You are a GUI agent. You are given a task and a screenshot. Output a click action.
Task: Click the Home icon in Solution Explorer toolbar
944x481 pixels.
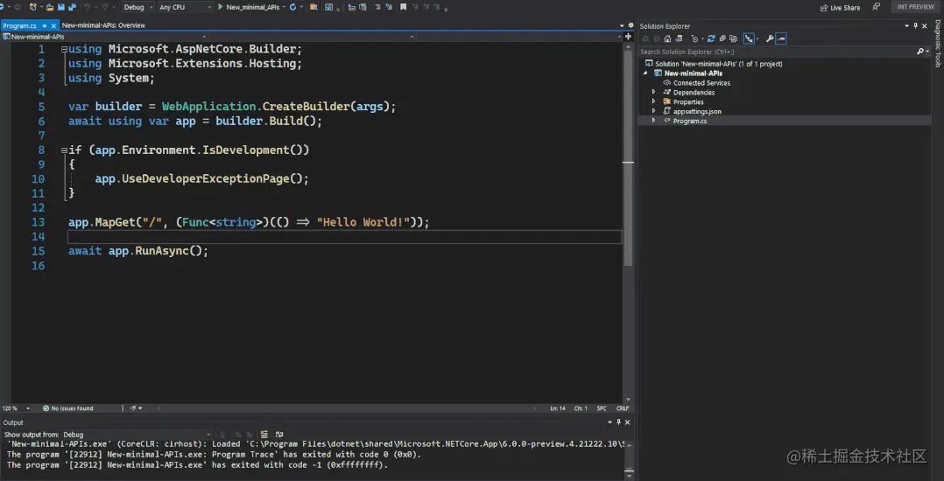667,38
